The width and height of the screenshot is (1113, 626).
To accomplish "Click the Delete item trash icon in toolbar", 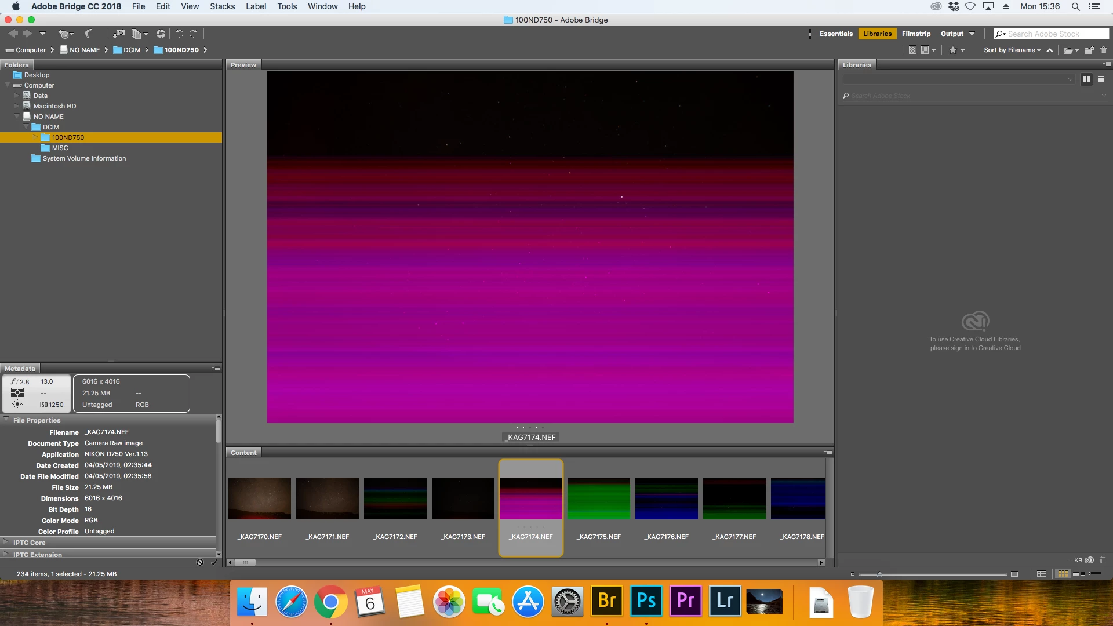I will [x=1103, y=50].
